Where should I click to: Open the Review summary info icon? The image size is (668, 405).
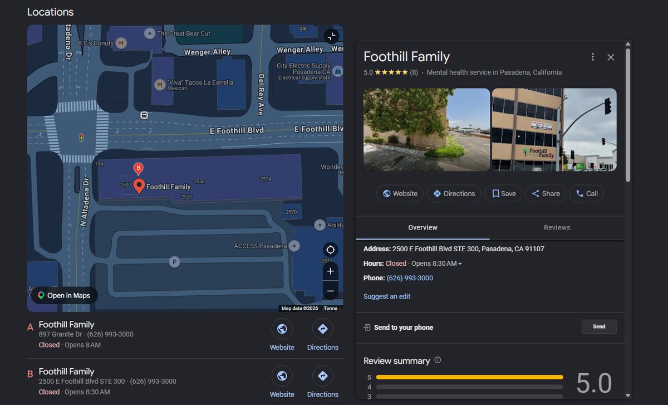coord(438,360)
